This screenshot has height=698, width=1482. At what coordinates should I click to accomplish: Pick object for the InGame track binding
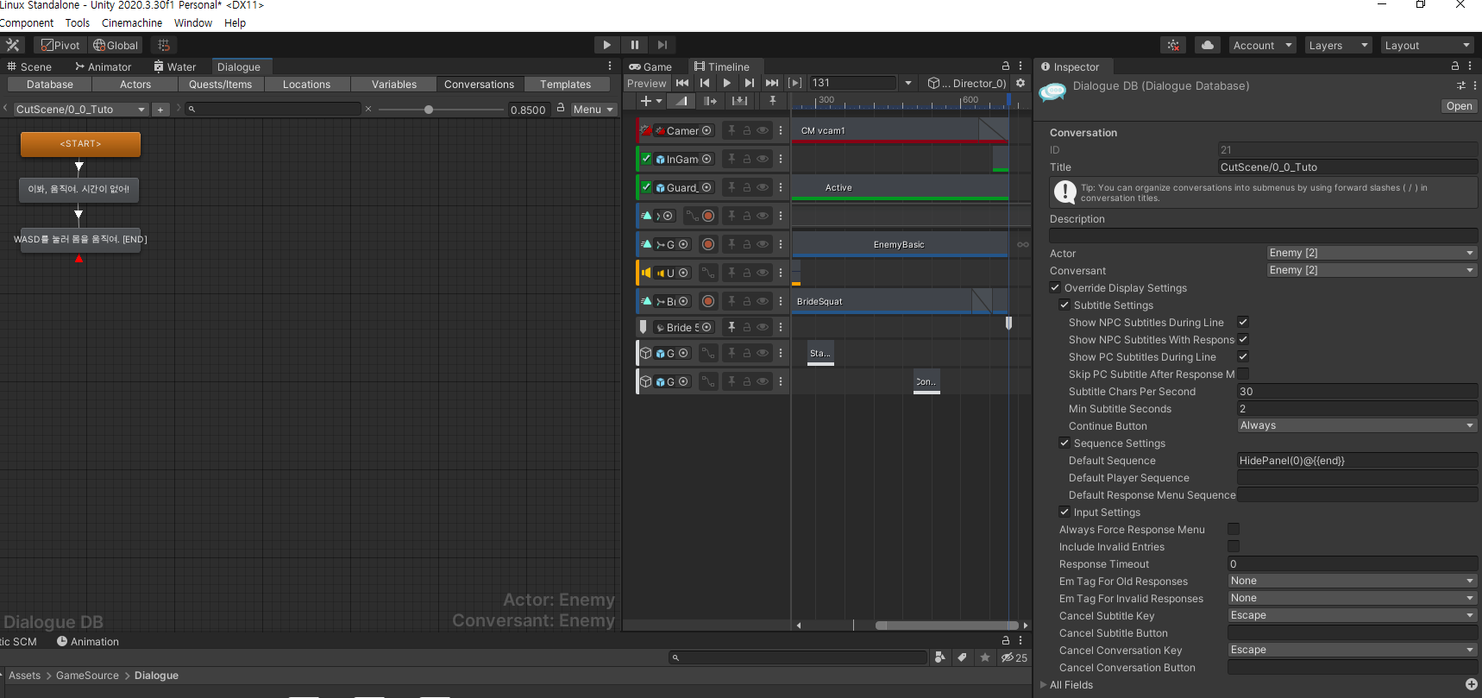(x=706, y=159)
